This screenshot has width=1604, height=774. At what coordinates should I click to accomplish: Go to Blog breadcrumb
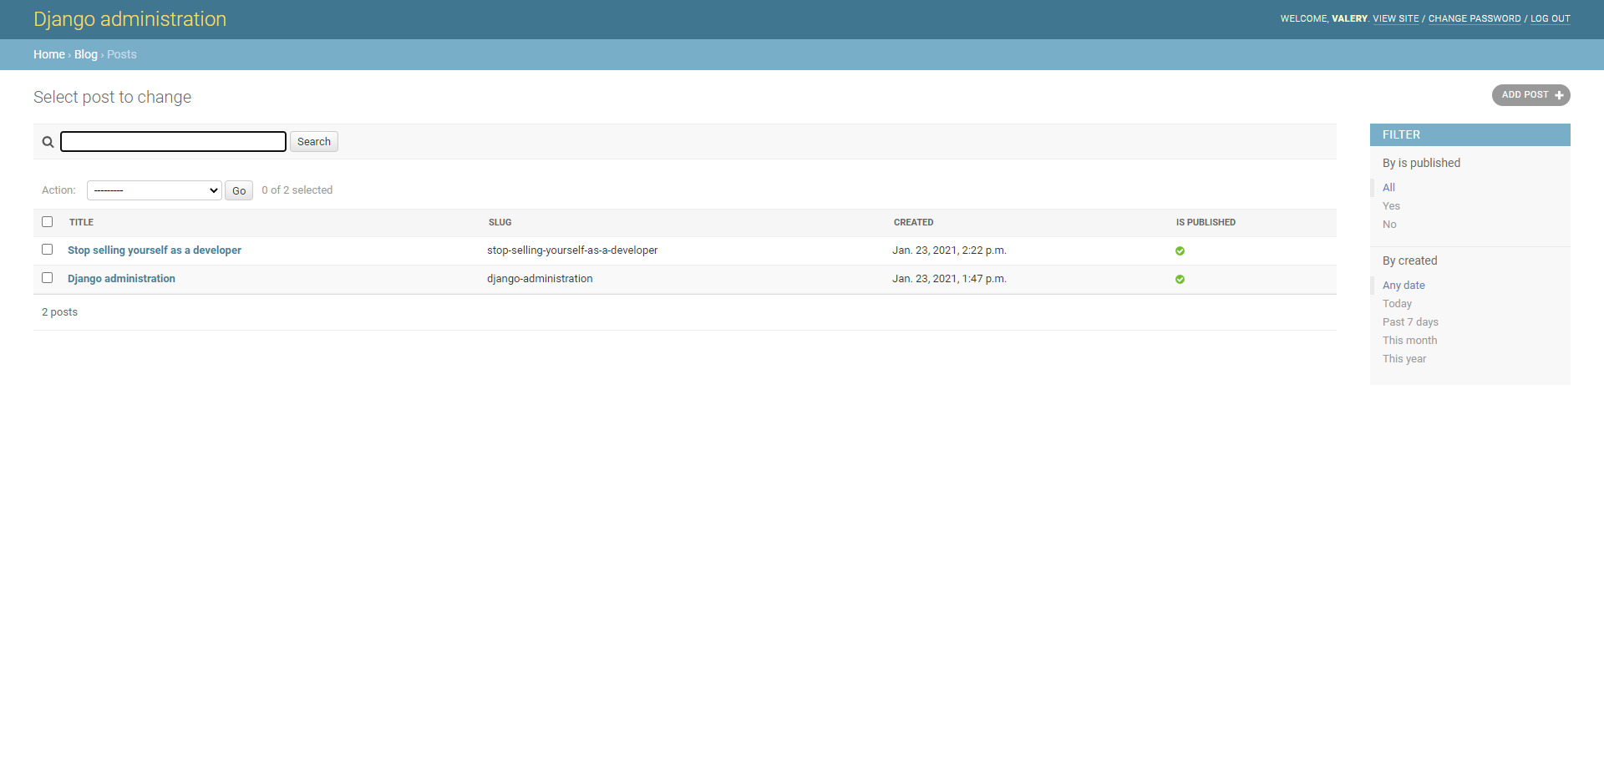tap(86, 54)
